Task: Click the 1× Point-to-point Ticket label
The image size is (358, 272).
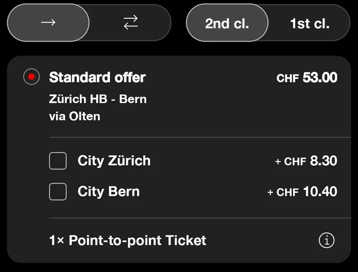Action: point(128,240)
